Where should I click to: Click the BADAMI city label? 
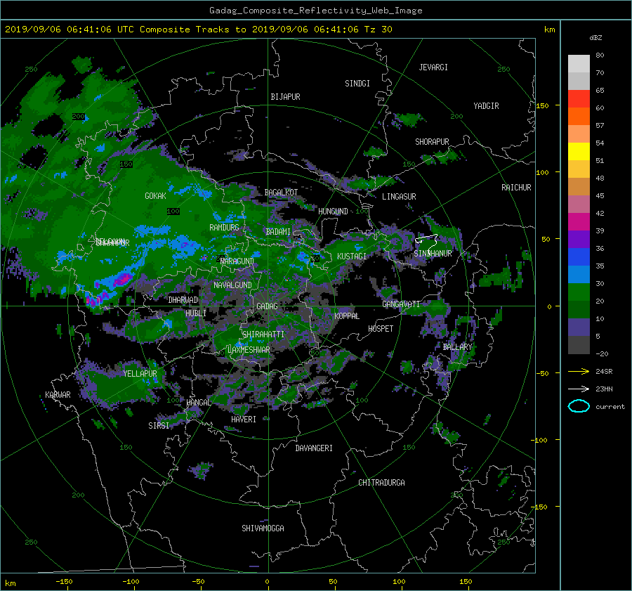click(x=278, y=232)
